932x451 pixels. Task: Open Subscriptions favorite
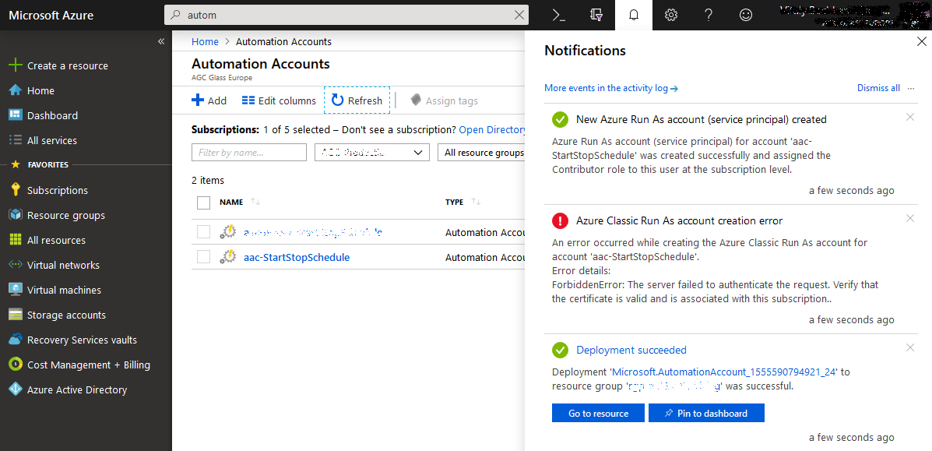pyautogui.click(x=48, y=190)
